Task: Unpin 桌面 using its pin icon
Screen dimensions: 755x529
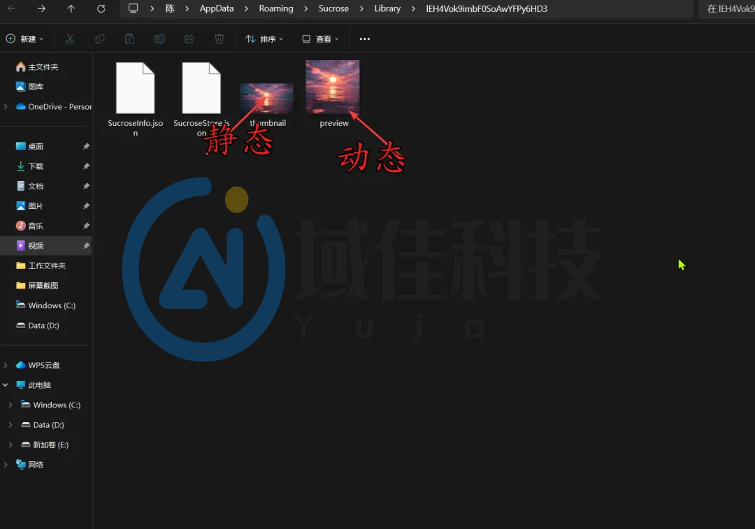Action: (x=86, y=146)
